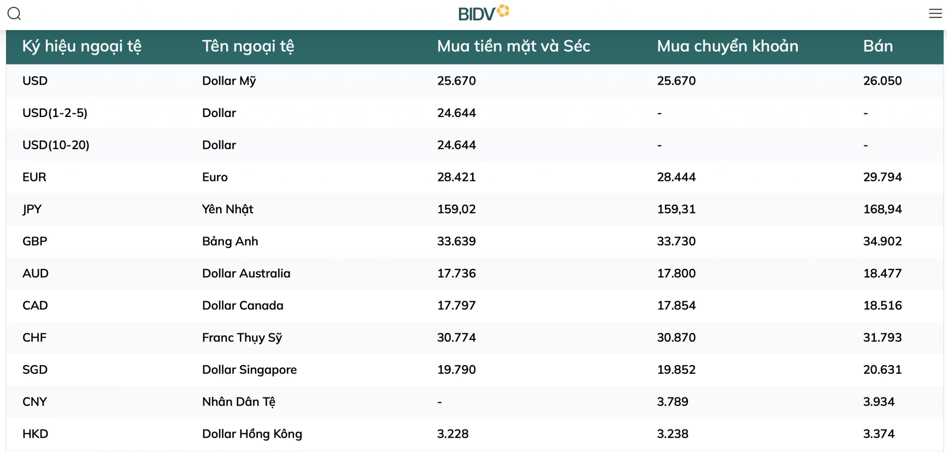Click USD selling rate 26.050
Screen dimensions: 947x452
pos(882,81)
